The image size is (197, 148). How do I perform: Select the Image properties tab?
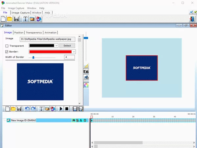click(x=8, y=32)
